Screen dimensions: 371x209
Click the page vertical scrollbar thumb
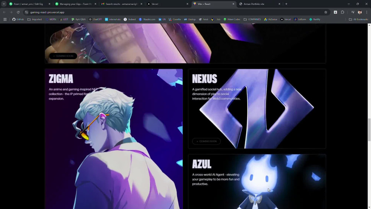[x=369, y=130]
